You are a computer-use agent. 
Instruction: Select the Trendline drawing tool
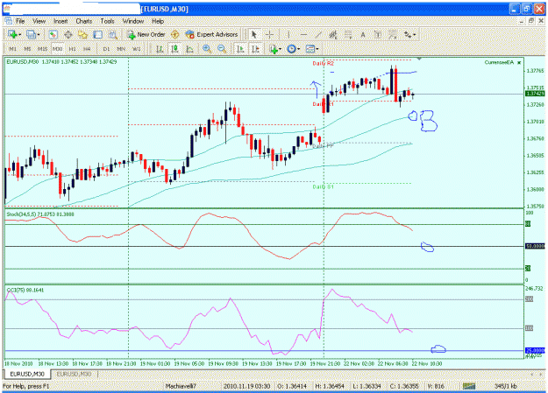pos(318,34)
